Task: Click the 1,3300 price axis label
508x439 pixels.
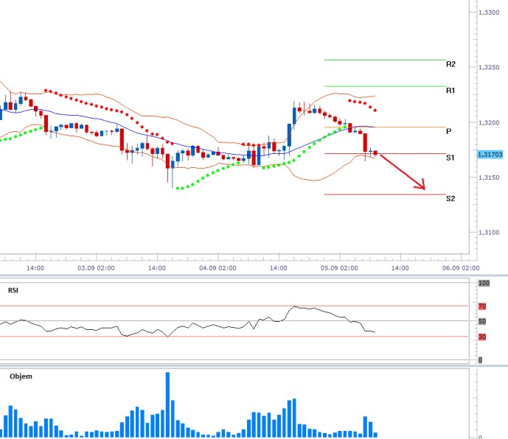Action: point(489,13)
